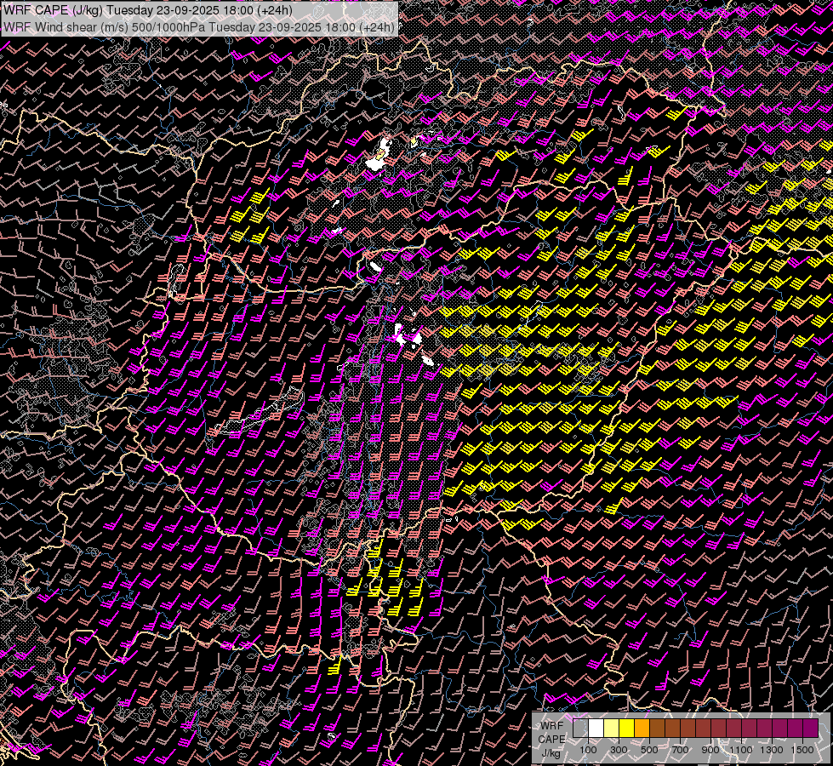Click the 900 label on legend scale
Screen dimensions: 833x766
pyautogui.click(x=710, y=750)
